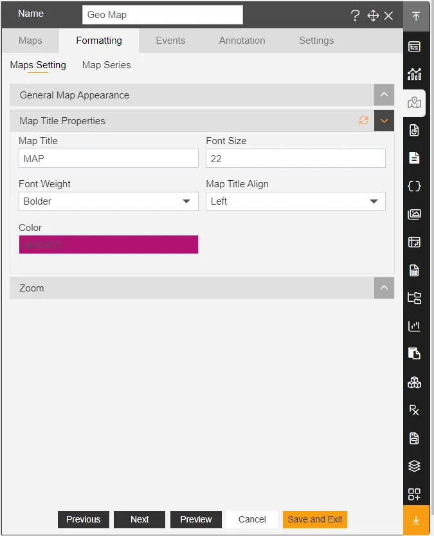Expand the General Map Appearance section
434x536 pixels.
coord(384,95)
